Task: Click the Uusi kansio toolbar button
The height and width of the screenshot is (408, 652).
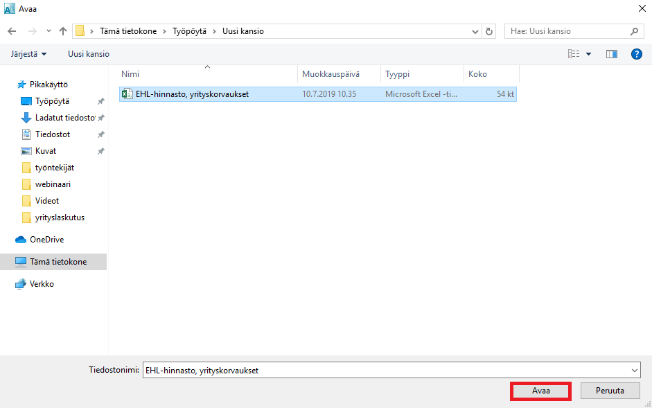Action: (x=89, y=54)
